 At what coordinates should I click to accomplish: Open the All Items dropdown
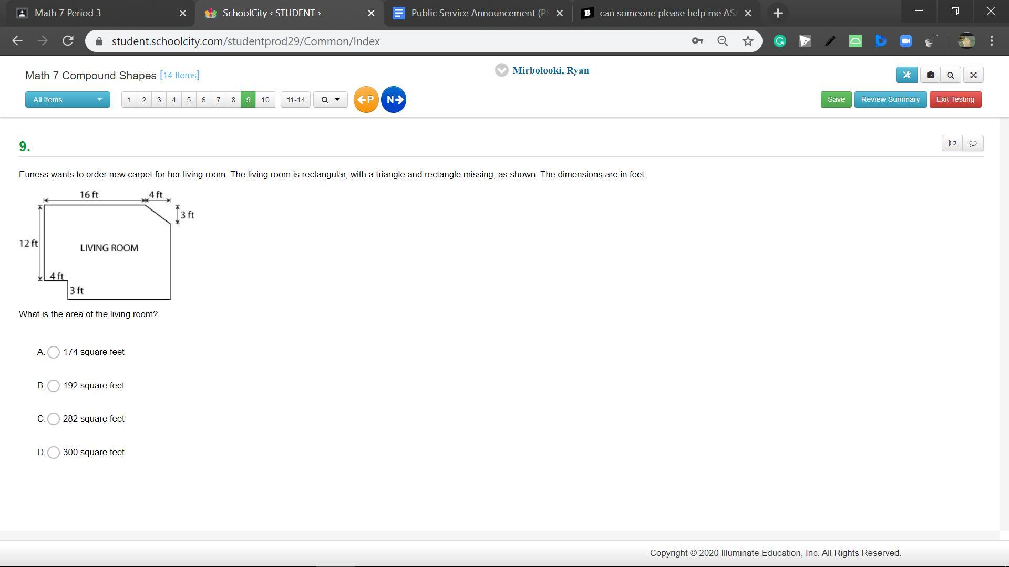pos(67,100)
